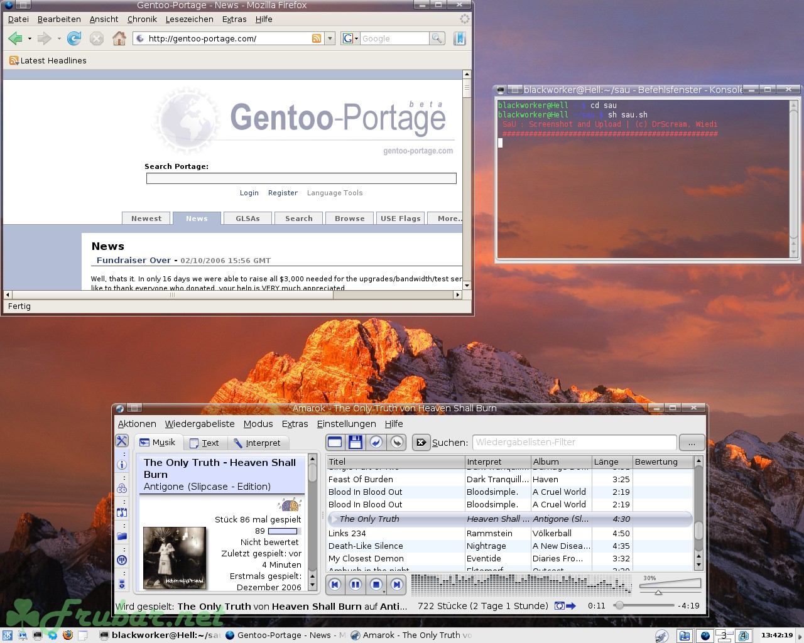Screen dimensions: 804x643
Task: Click the Wiedergabelisten-Filter search field
Action: coord(574,442)
